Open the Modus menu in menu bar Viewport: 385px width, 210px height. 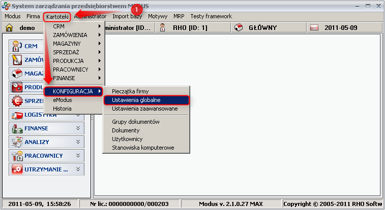(x=13, y=16)
